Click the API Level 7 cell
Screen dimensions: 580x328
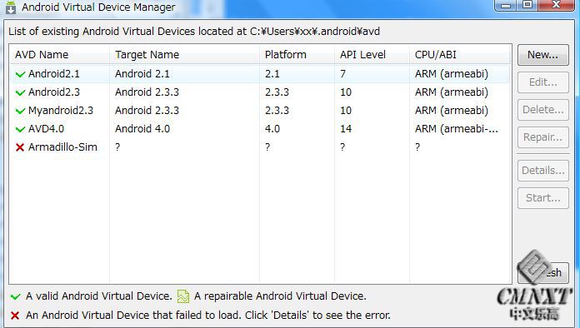click(342, 74)
